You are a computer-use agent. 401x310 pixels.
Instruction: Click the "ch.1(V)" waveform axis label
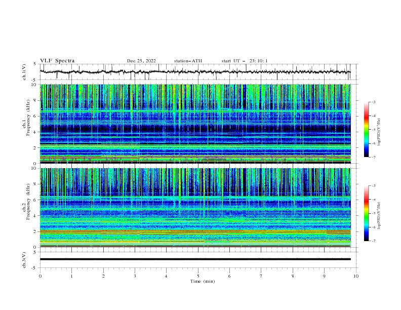[24, 72]
